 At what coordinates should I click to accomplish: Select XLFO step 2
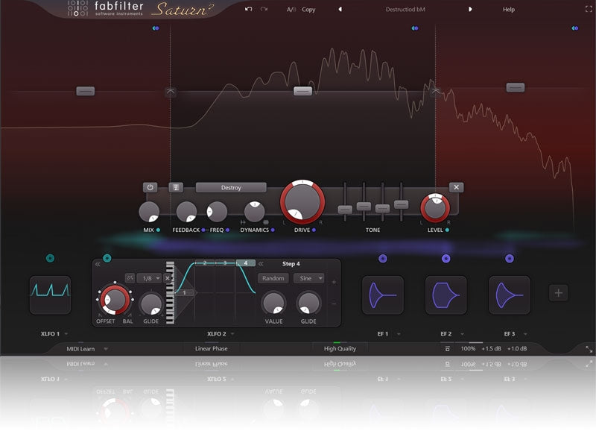point(205,263)
